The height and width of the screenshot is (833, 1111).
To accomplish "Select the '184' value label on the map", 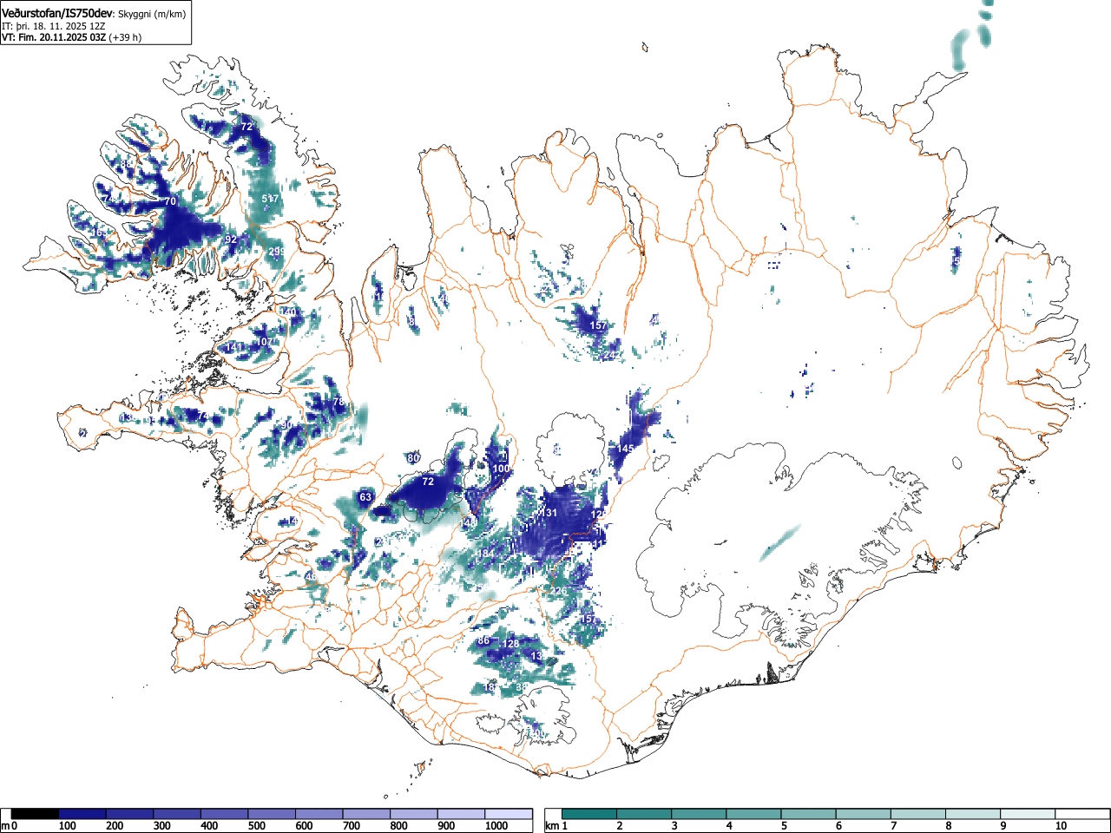I will [484, 554].
